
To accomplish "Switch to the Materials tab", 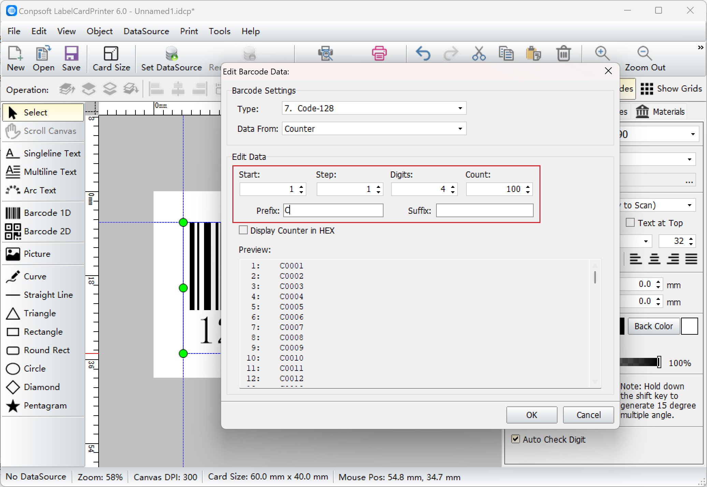I will click(x=660, y=112).
